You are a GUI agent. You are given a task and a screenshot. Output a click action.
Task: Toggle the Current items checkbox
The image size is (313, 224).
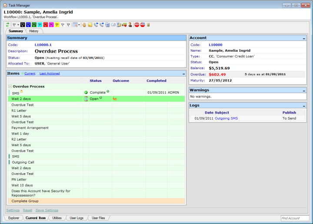[x=23, y=74]
